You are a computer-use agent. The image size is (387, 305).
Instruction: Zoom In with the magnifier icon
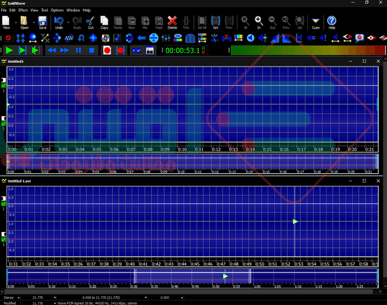tap(258, 23)
